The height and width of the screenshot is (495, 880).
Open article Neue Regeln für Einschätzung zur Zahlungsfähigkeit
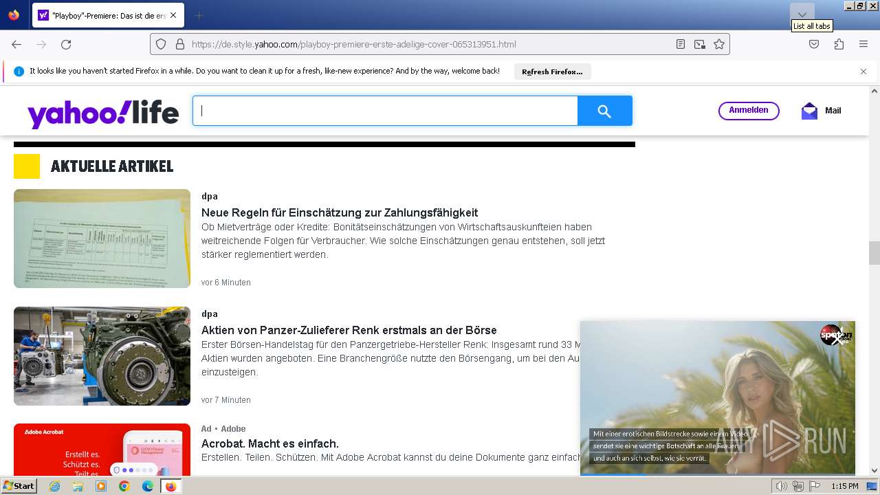pos(340,212)
